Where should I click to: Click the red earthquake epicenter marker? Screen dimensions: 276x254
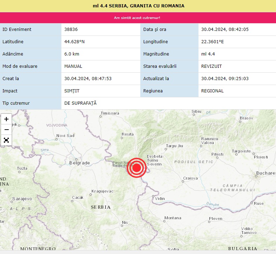pyautogui.click(x=136, y=168)
